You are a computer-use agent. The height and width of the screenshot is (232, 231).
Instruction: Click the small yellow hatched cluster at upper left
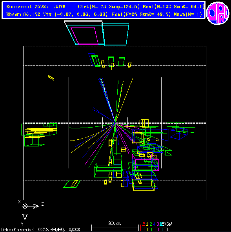[51, 78]
